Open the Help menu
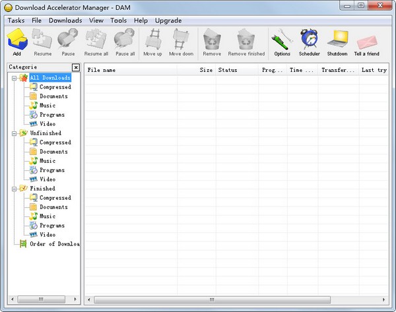396x312 pixels. (141, 20)
